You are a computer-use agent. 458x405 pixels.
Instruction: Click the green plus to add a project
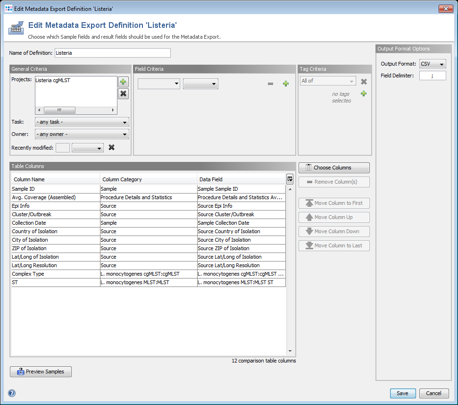123,82
